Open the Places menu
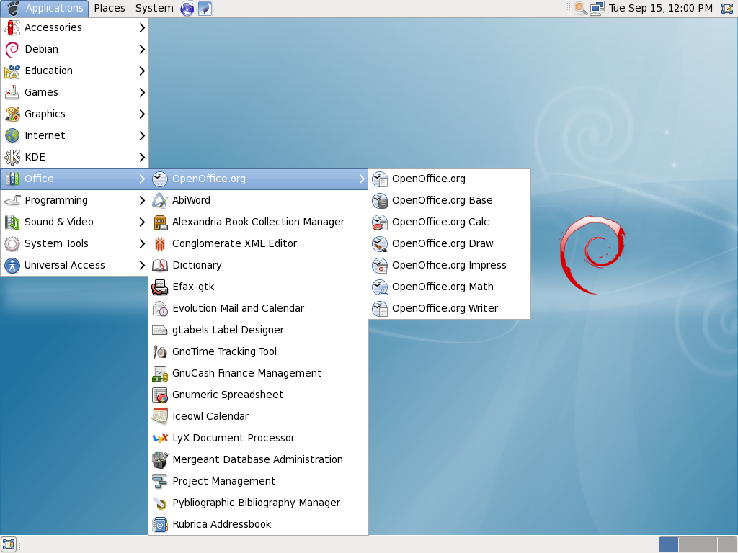This screenshot has width=738, height=553. 110,8
